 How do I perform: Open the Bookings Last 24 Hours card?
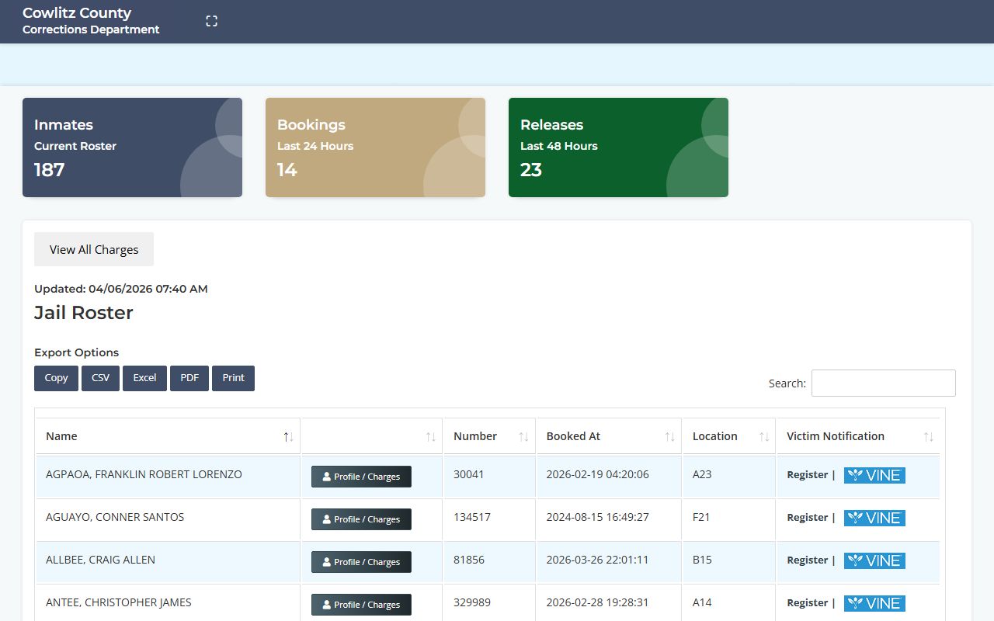pos(375,147)
